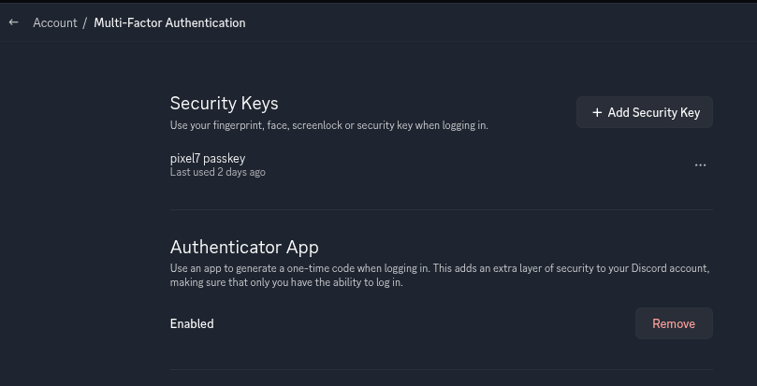Click the divider line below Enabled row
The image size is (757, 386).
pos(442,370)
